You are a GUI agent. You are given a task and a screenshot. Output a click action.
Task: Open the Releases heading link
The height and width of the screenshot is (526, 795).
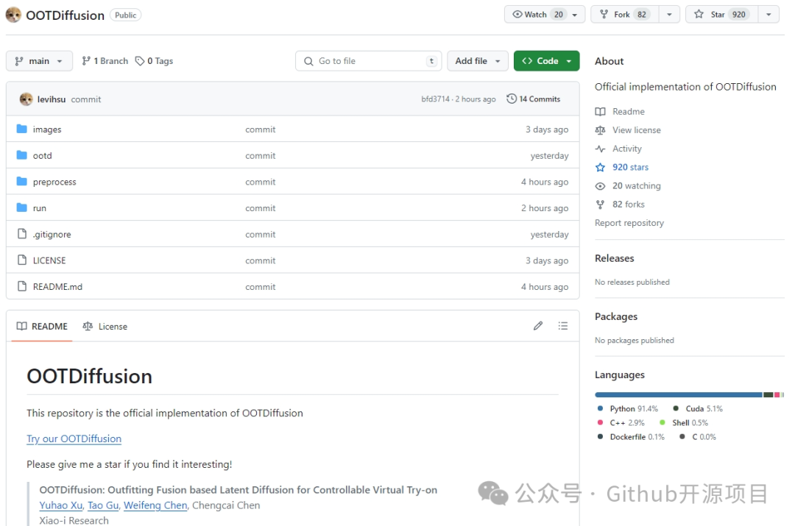click(614, 258)
